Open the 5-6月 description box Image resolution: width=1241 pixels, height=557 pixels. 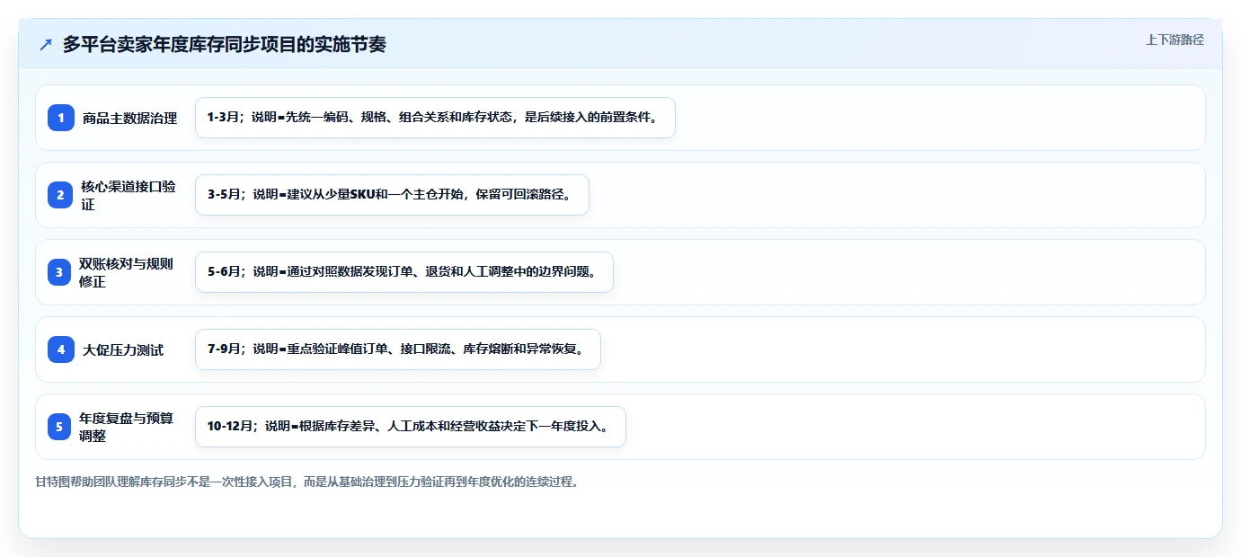tap(404, 272)
